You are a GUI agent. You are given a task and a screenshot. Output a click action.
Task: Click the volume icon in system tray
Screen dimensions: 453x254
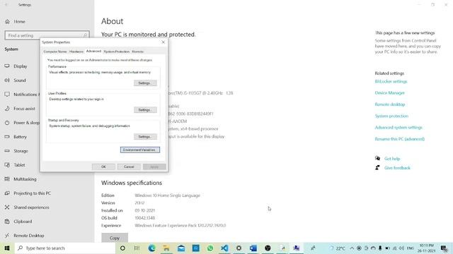tap(401, 248)
